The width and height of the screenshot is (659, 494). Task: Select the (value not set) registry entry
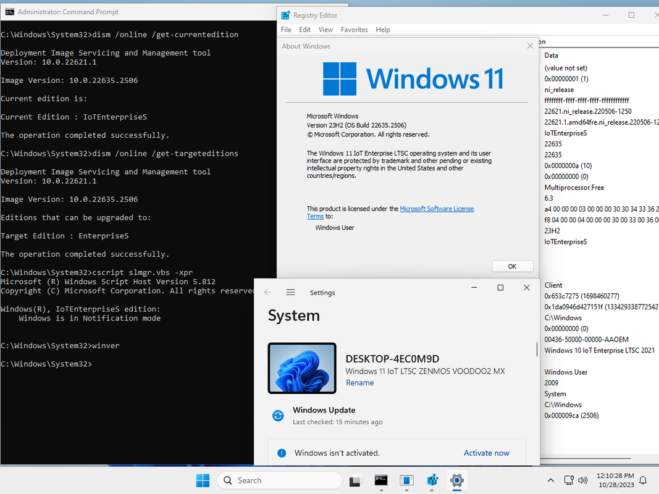coord(566,68)
